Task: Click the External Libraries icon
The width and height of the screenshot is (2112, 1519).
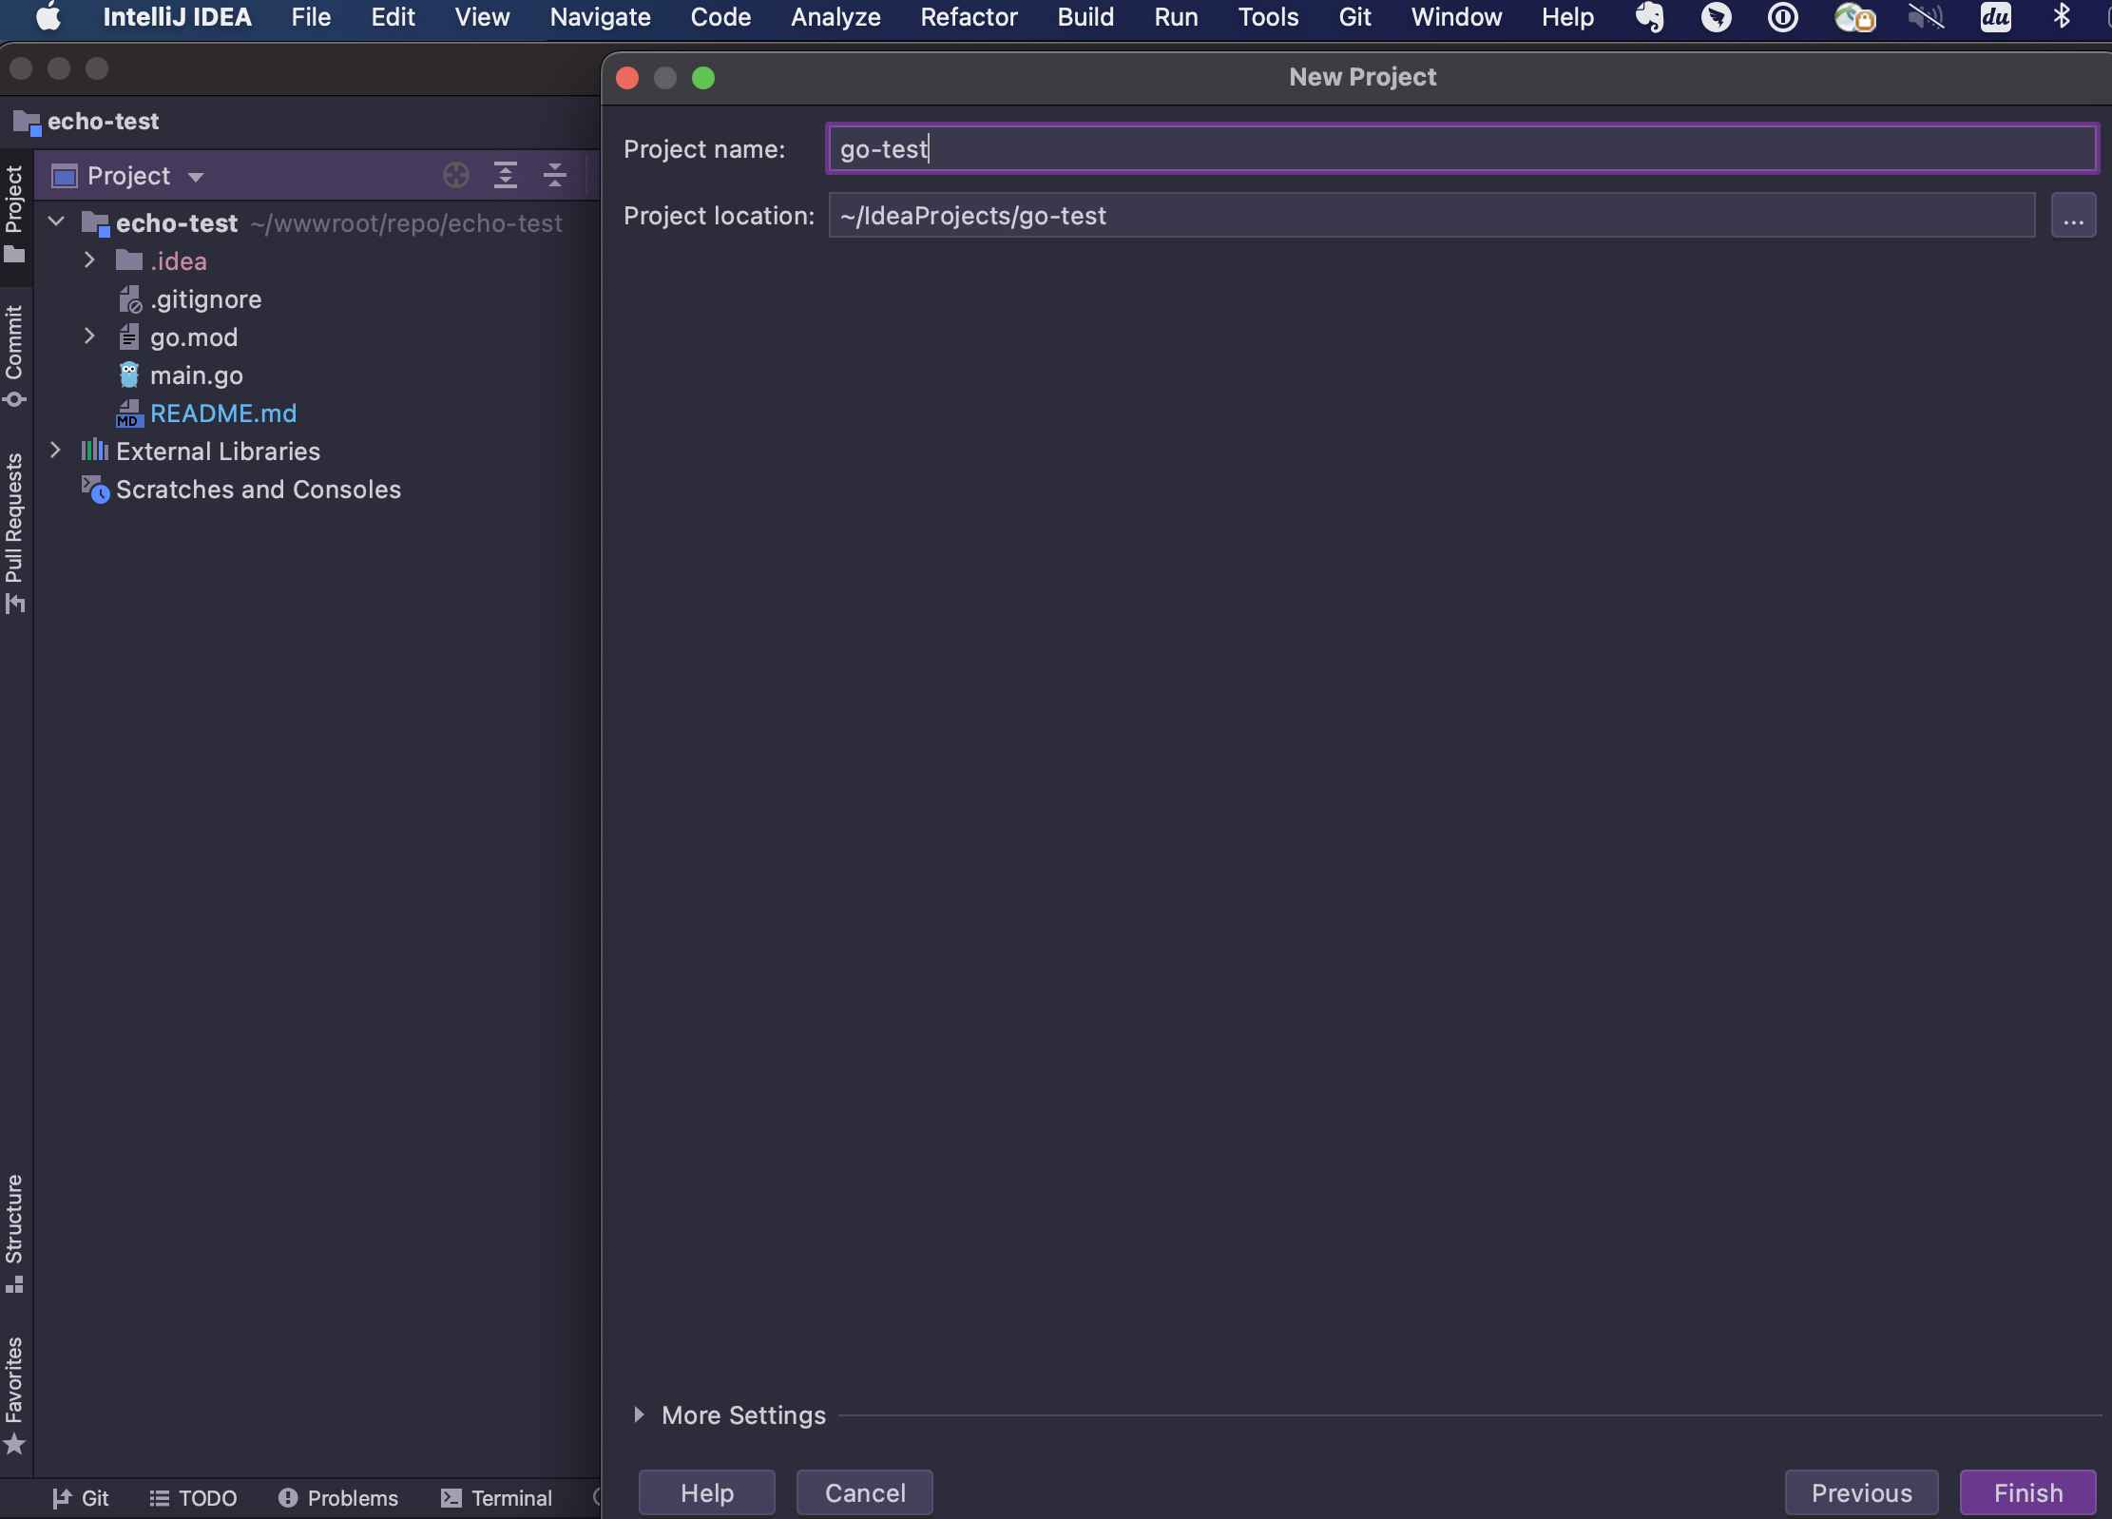Action: [95, 450]
